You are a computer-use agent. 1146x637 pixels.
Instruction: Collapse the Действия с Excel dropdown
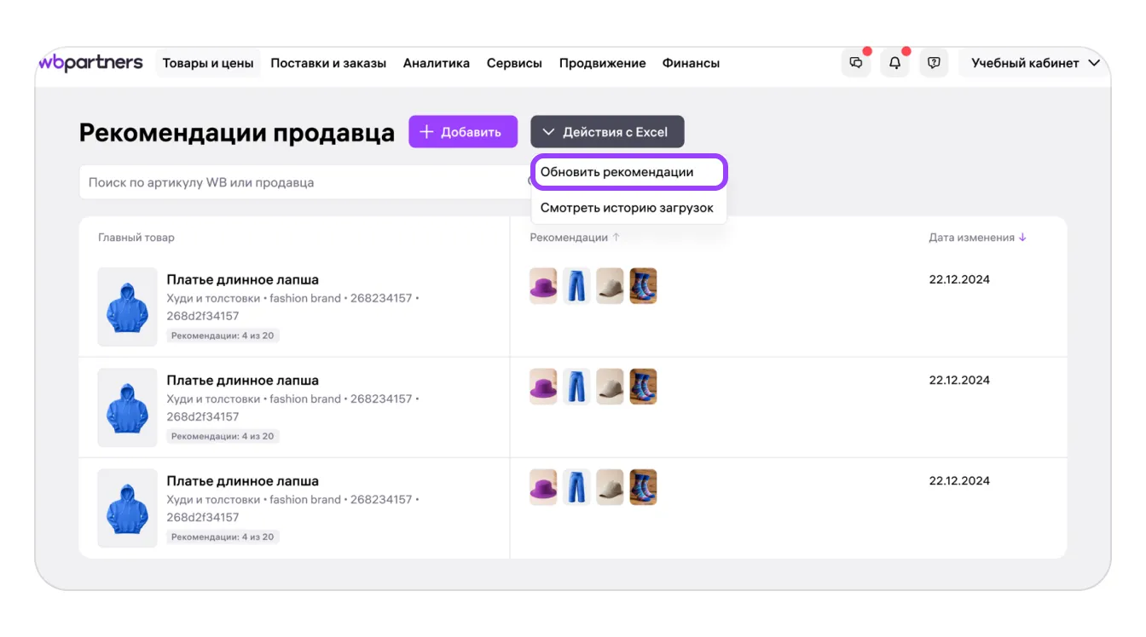606,132
